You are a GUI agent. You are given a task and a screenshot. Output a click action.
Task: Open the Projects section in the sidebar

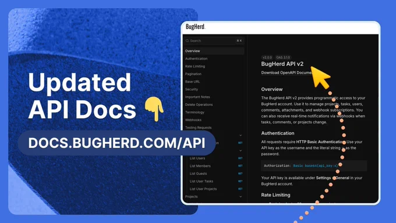click(191, 196)
